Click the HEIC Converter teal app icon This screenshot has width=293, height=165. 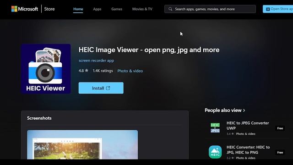point(215,152)
